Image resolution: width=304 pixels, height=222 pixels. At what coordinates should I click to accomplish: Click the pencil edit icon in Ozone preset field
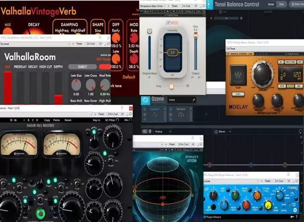click(193, 100)
